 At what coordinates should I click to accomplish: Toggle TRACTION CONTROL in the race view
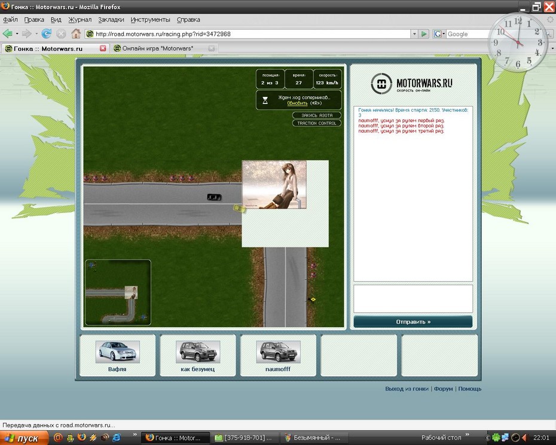(317, 123)
